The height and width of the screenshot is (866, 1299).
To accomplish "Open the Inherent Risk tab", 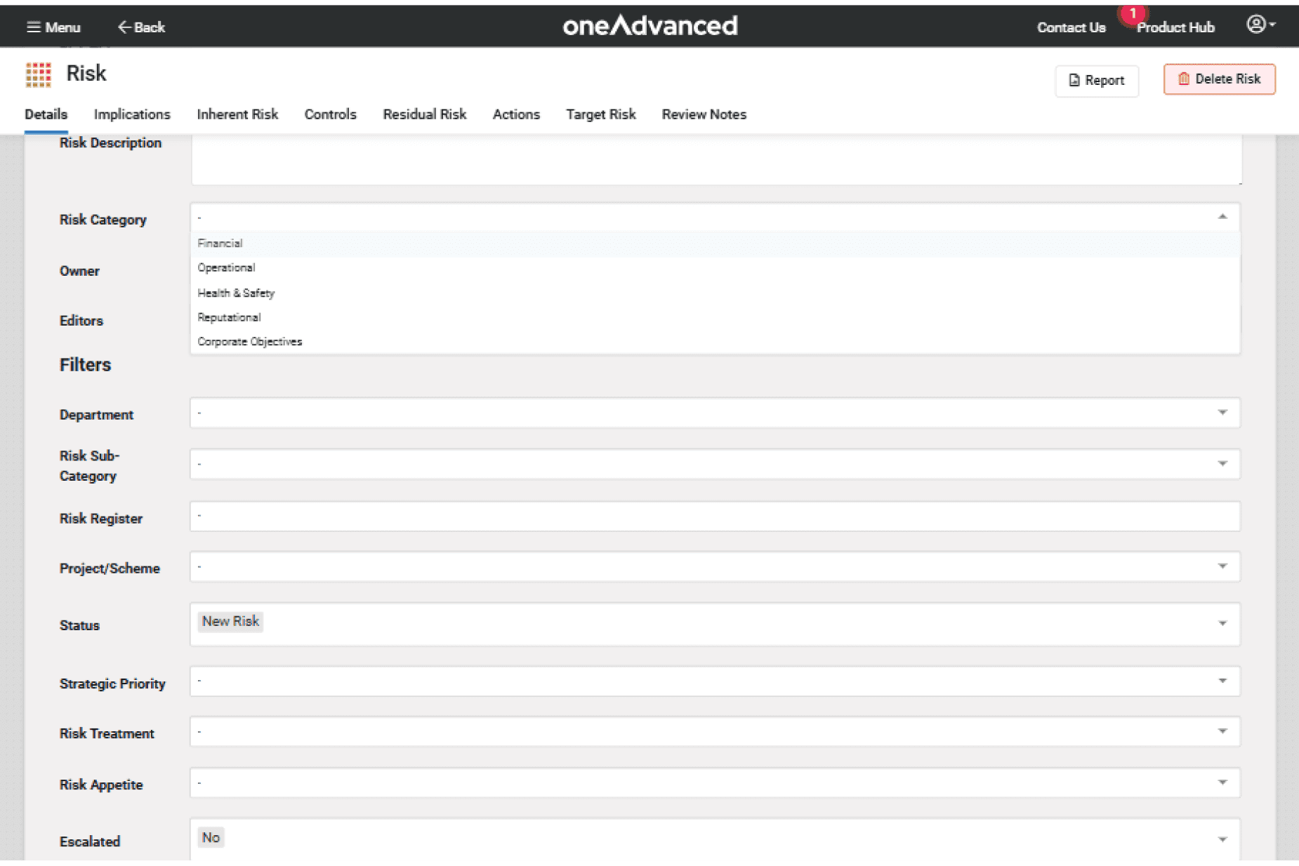I will (x=237, y=114).
